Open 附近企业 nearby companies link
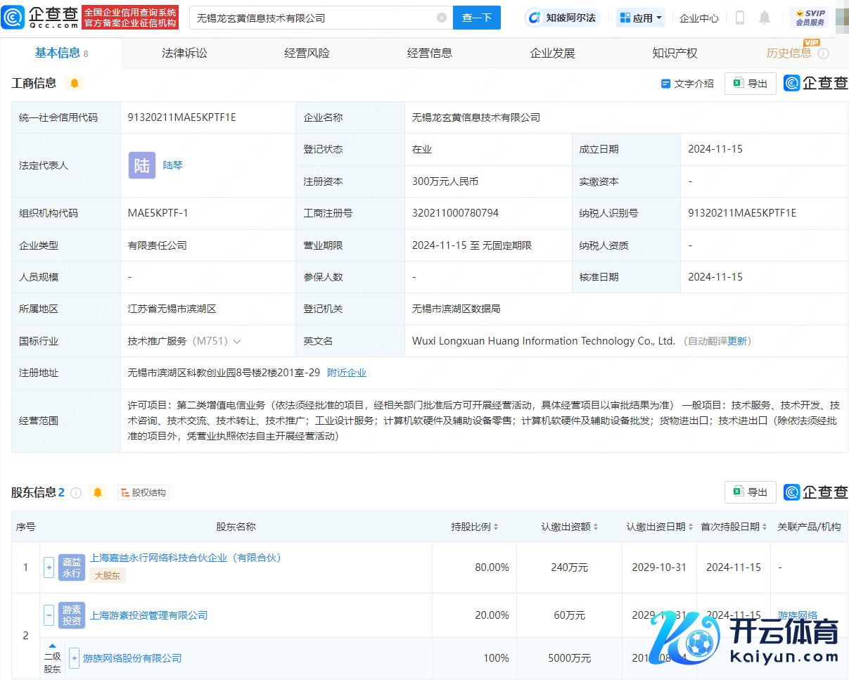849x680 pixels. (347, 373)
